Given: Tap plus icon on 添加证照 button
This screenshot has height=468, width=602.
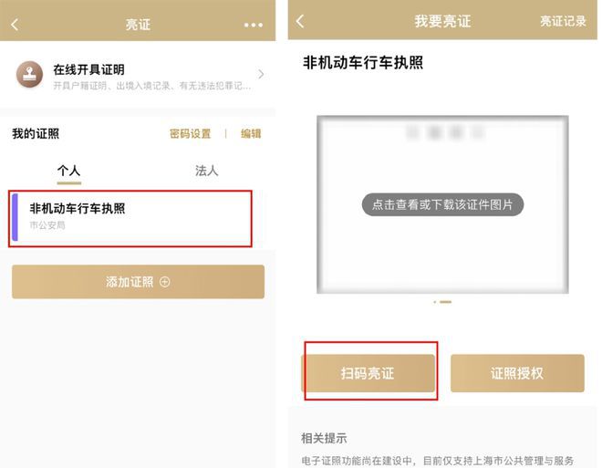Looking at the screenshot, I should coord(165,282).
